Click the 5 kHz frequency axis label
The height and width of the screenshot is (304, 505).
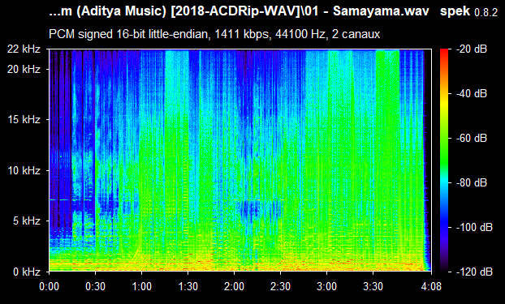pyautogui.click(x=27, y=221)
